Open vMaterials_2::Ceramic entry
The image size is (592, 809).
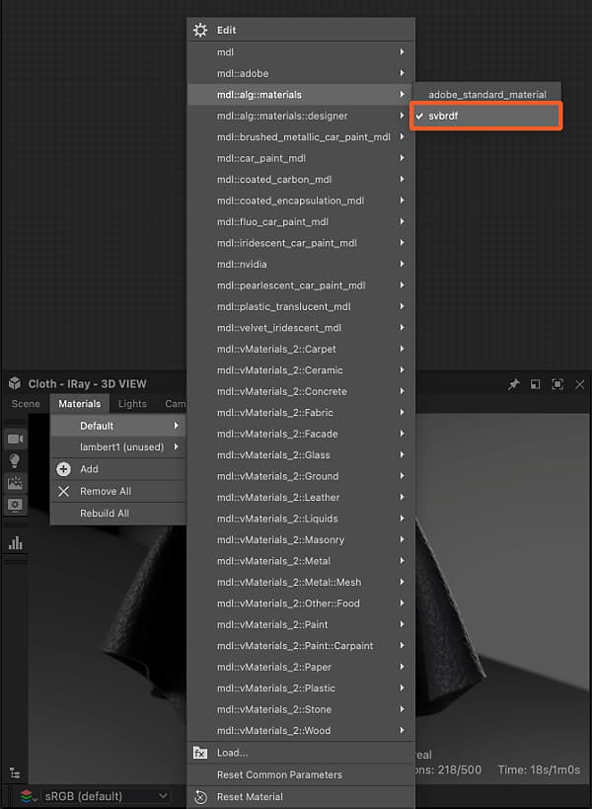[x=301, y=370]
